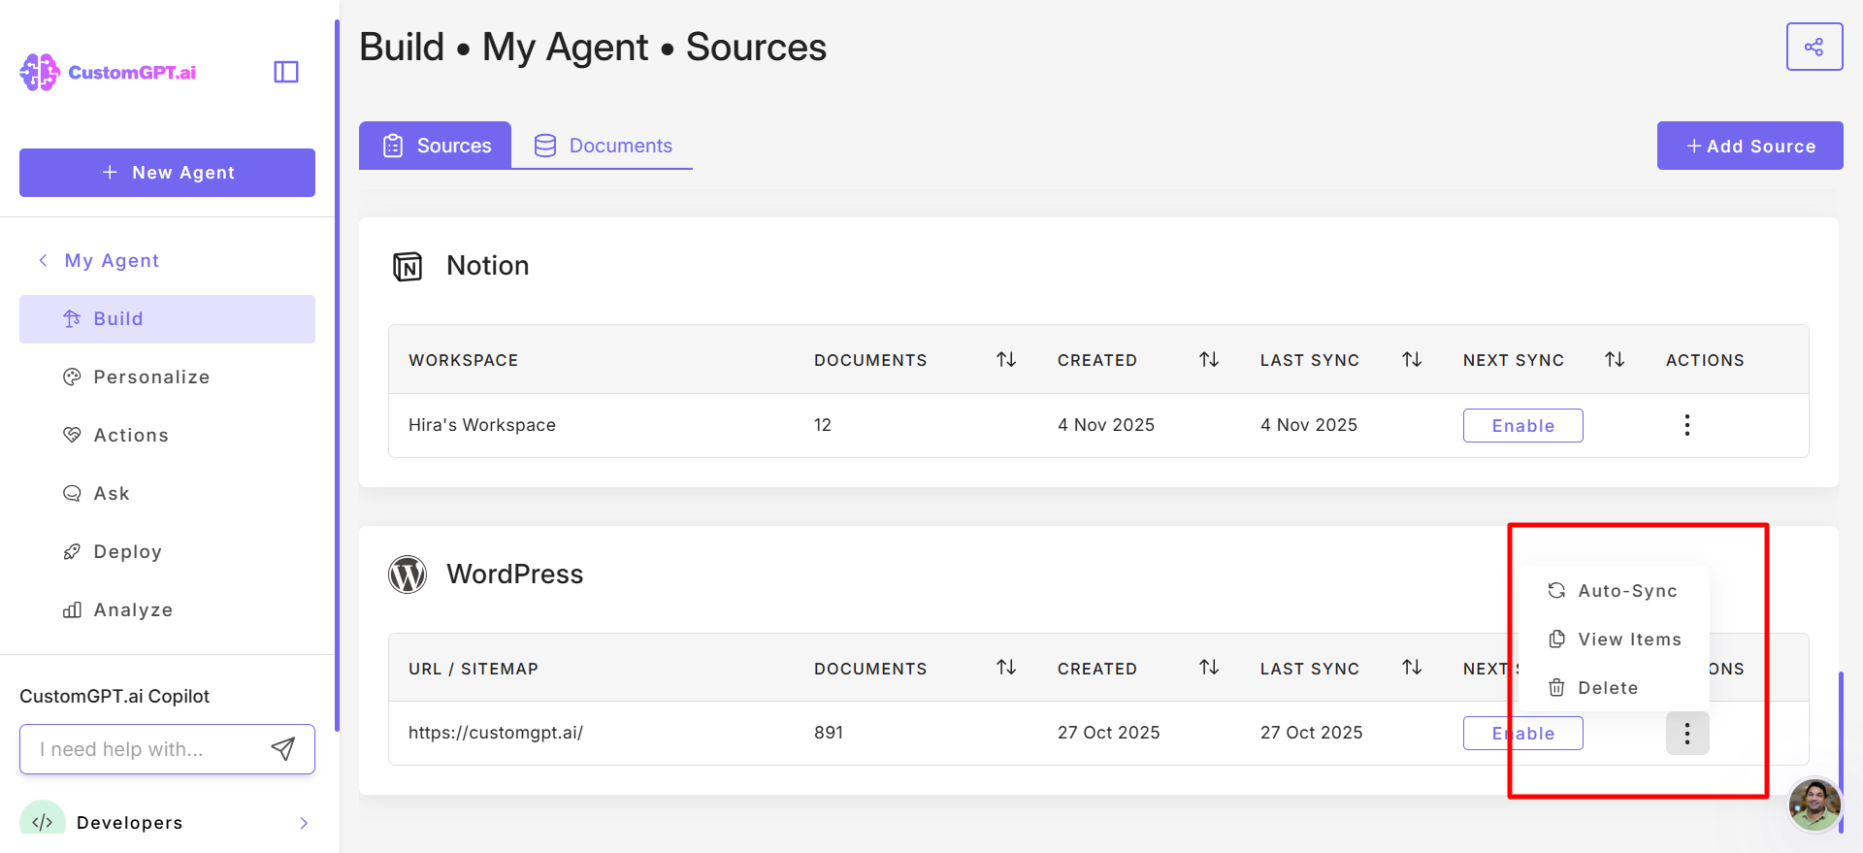
Task: Open actions menu for Hira's Workspace row
Action: pos(1687,425)
